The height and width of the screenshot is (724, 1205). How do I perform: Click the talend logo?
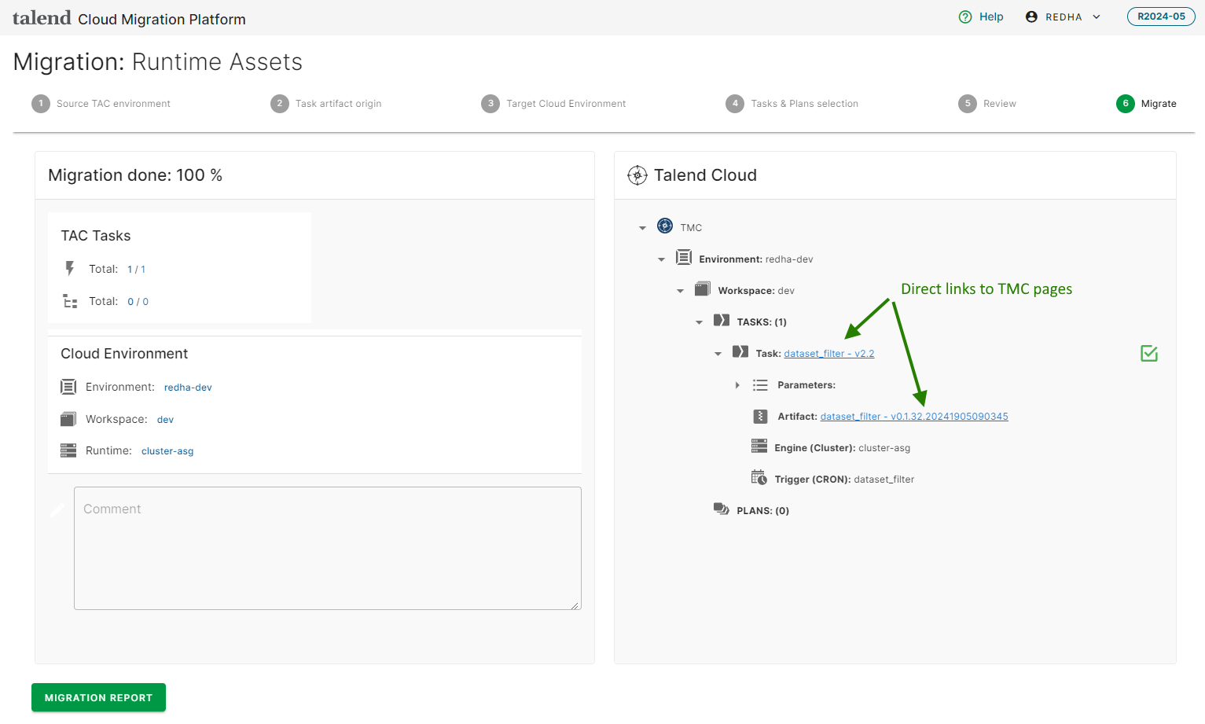[42, 17]
